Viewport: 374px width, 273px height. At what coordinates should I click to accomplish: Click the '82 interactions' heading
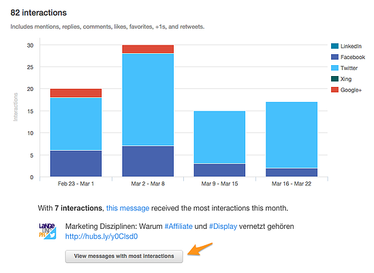click(39, 13)
